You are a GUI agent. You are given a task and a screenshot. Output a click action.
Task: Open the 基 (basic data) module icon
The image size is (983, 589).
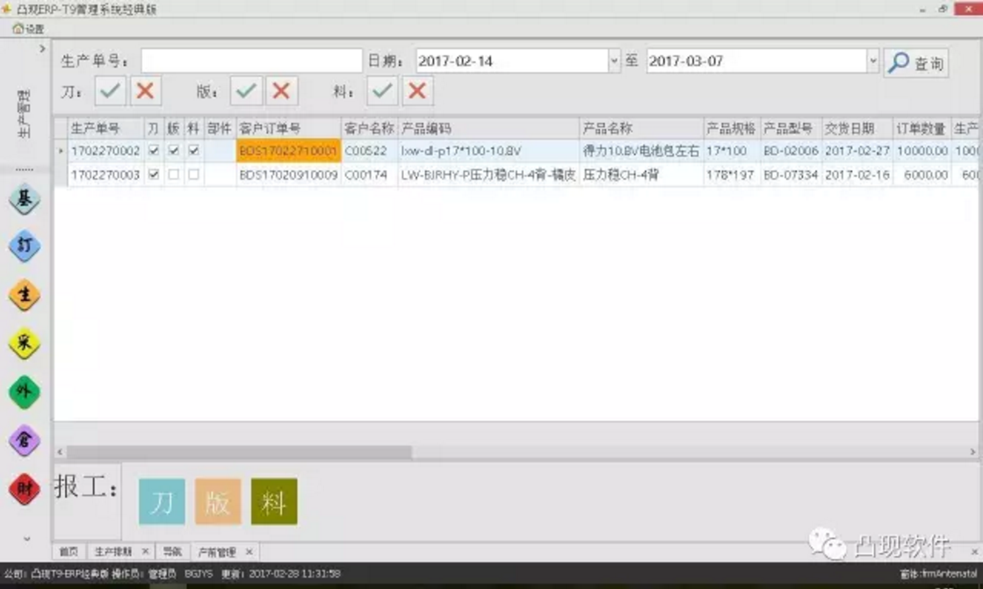point(24,200)
